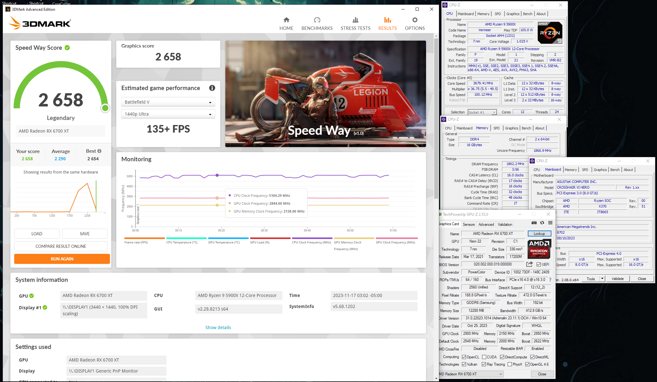Open Graphics tab in Mainboard CPU-Z window
Image resolution: width=657 pixels, height=382 pixels.
click(600, 170)
